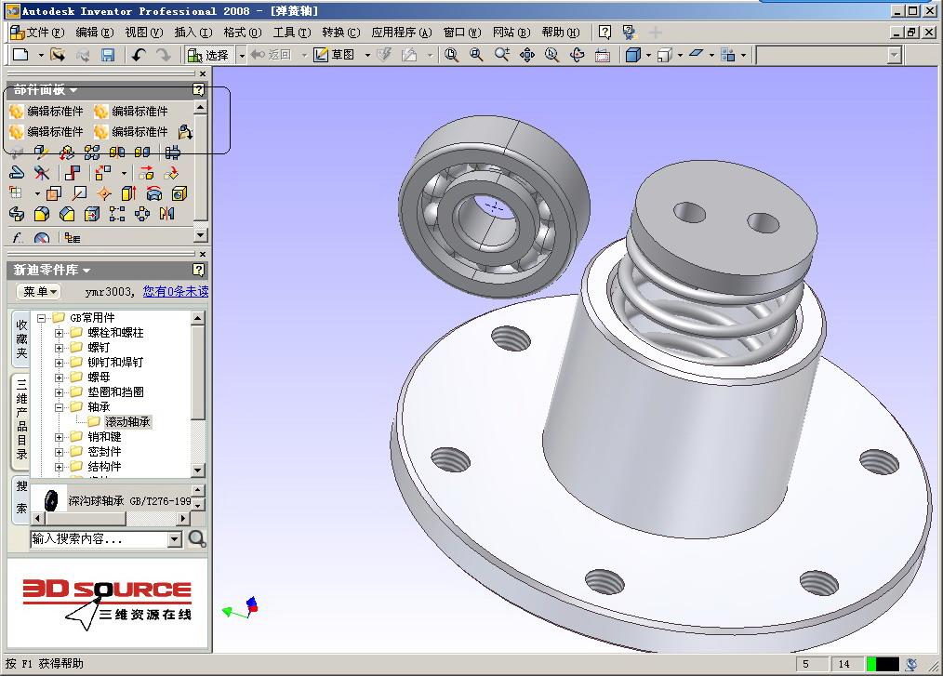Click the Move Component red-arrow icon
The height and width of the screenshot is (676, 943).
click(145, 173)
